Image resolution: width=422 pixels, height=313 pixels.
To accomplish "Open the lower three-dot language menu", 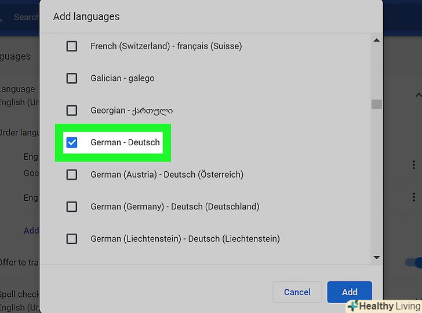I will 413,198.
